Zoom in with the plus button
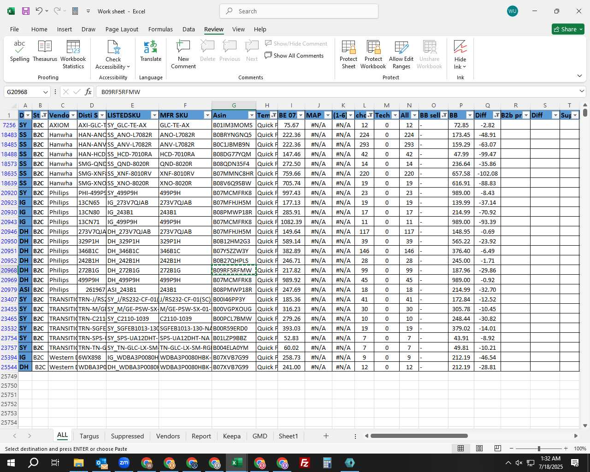Screen dimensions: 590x472 (x=566, y=448)
